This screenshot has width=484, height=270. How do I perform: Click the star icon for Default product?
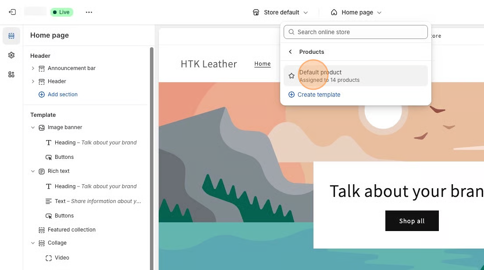292,76
